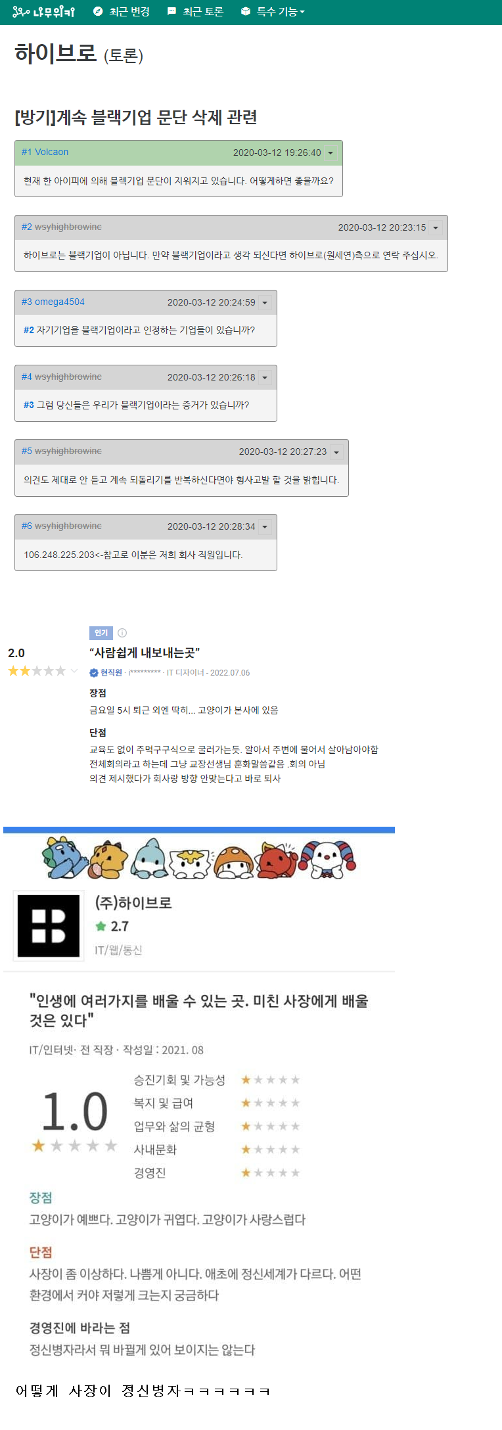Click the Namuwiki logo in the header
Image resolution: width=502 pixels, height=1430 pixels.
coord(43,12)
